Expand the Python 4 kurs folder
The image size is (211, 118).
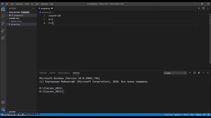tap(10, 21)
